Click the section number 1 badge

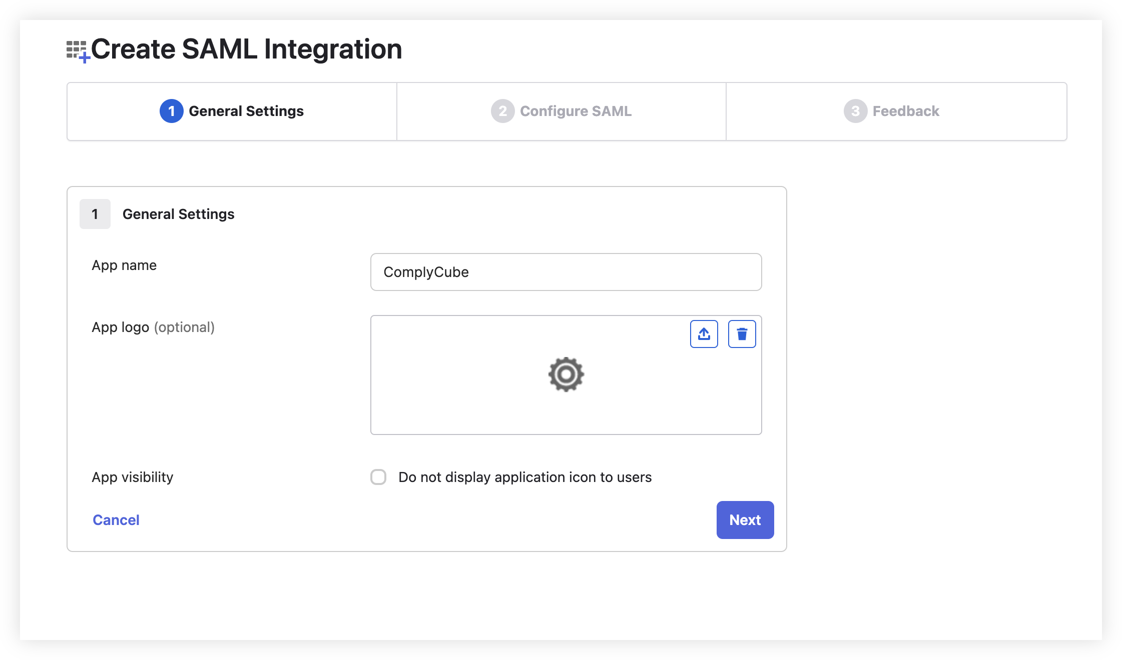coord(95,214)
